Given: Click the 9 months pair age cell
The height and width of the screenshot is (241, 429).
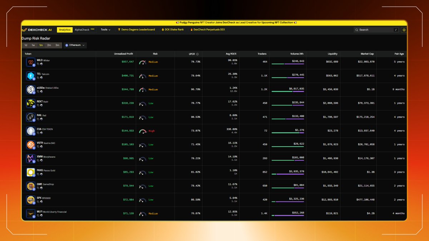Looking at the screenshot, I should [399, 90].
